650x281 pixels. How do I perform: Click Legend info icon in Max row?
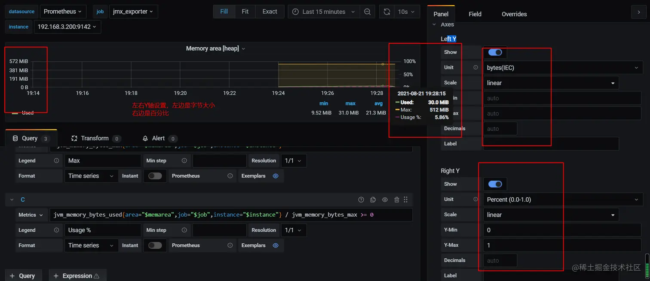point(56,160)
